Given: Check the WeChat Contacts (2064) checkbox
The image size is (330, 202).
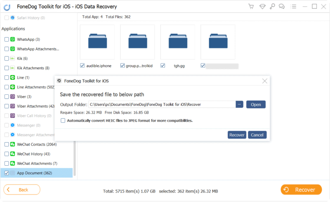Looking at the screenshot, I should [7, 144].
